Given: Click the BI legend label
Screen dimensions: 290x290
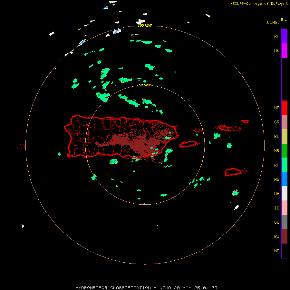Looking at the screenshot, I should pos(276,237).
